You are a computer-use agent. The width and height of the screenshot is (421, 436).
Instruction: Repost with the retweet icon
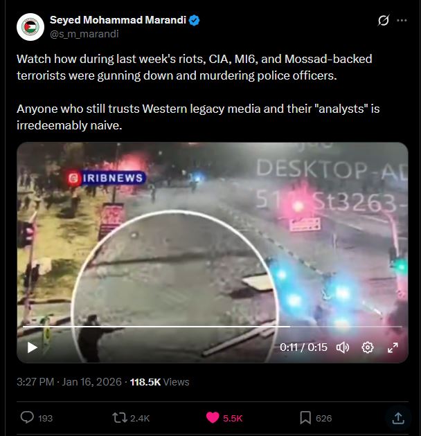pos(120,417)
